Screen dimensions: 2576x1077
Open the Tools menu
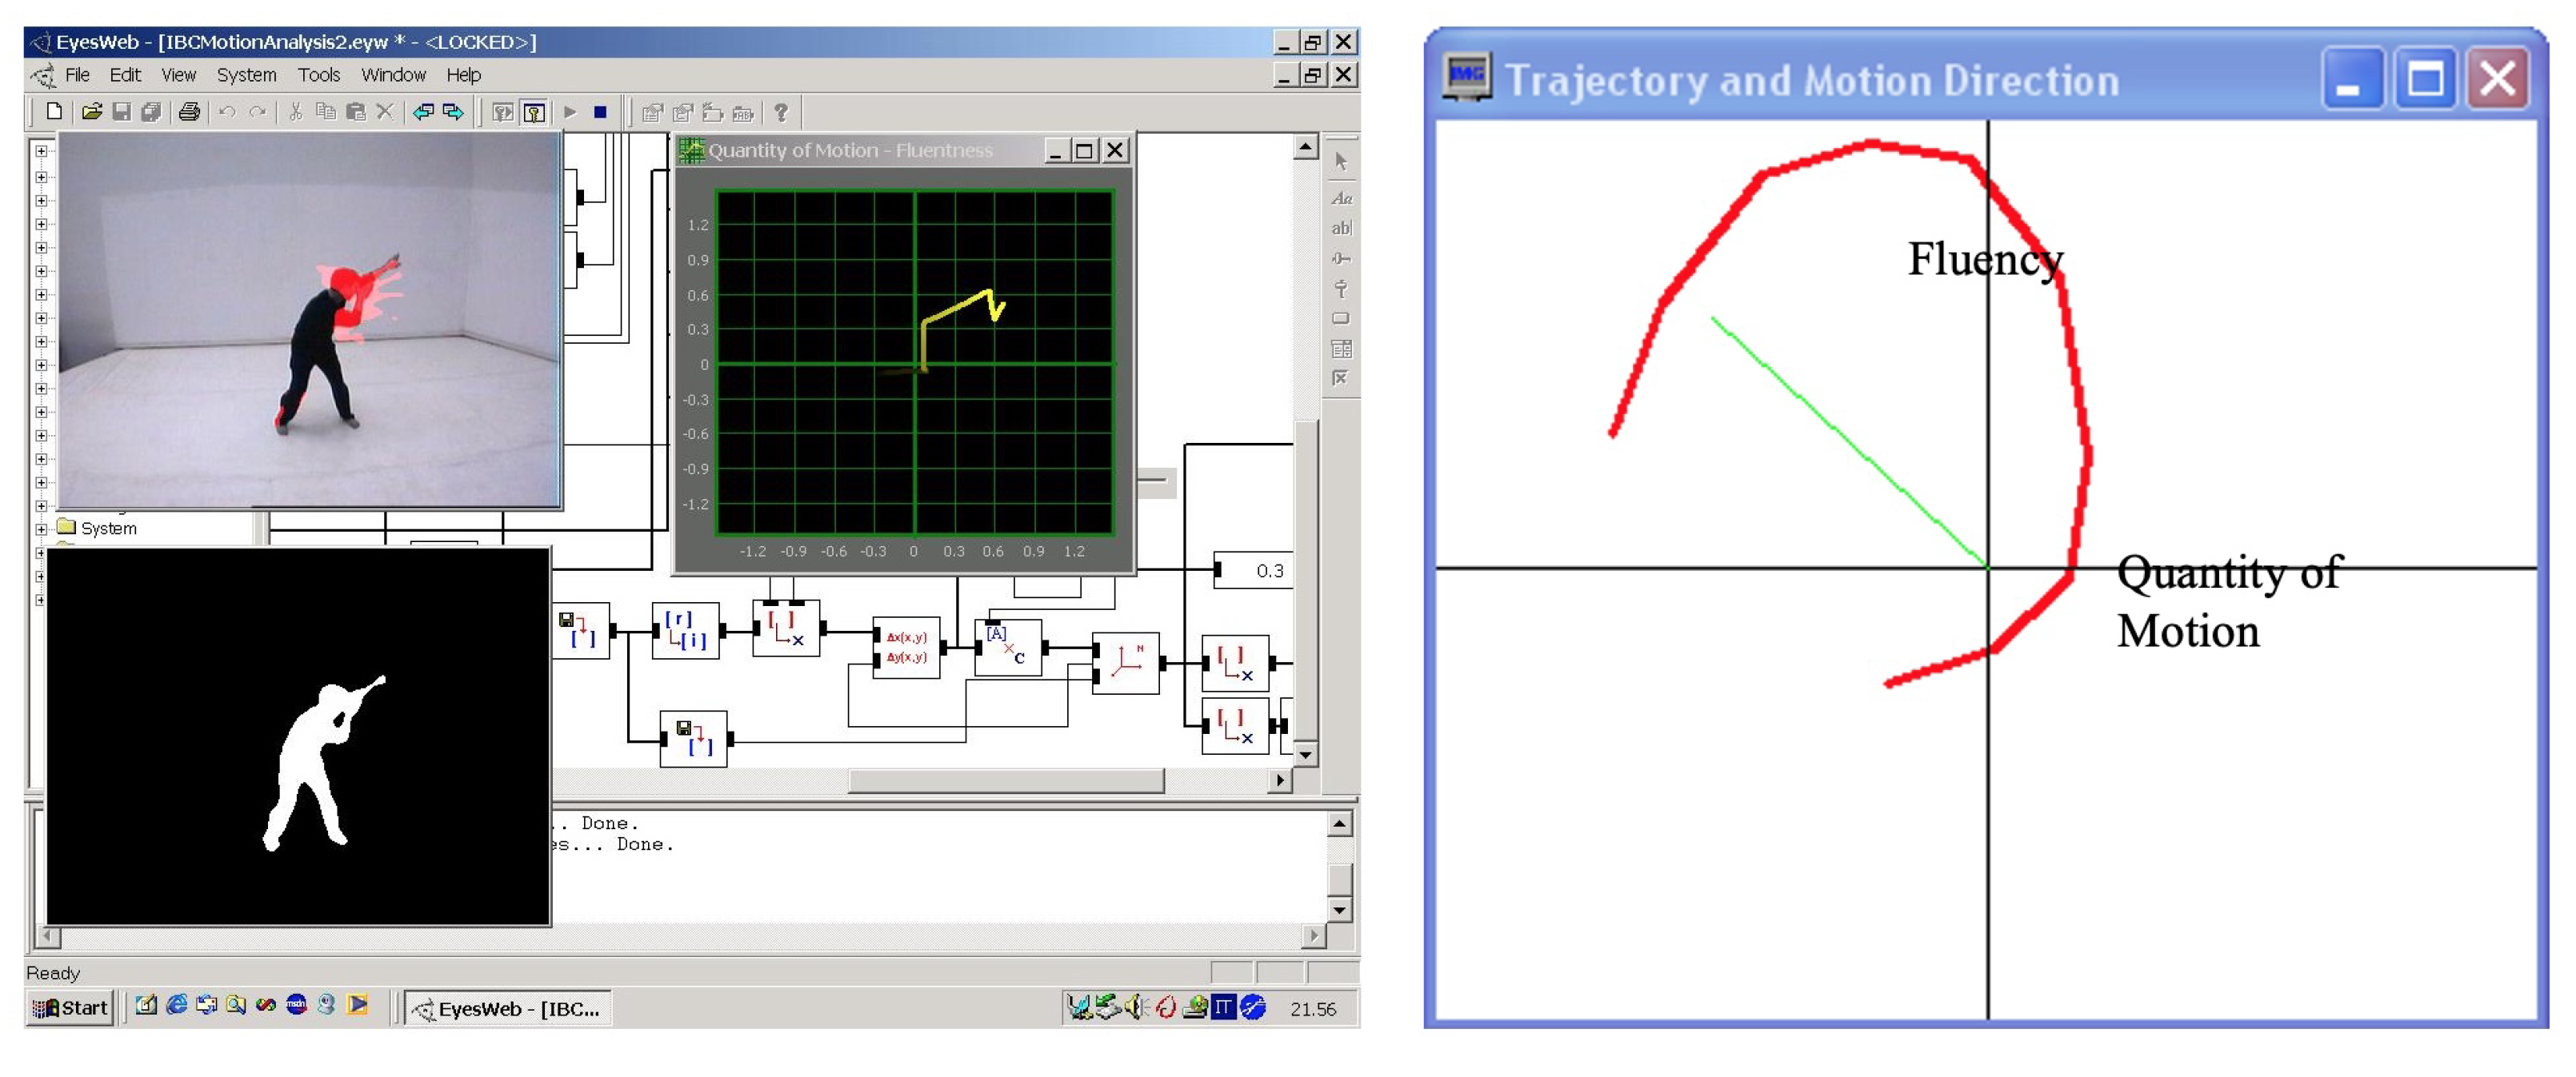pos(319,75)
